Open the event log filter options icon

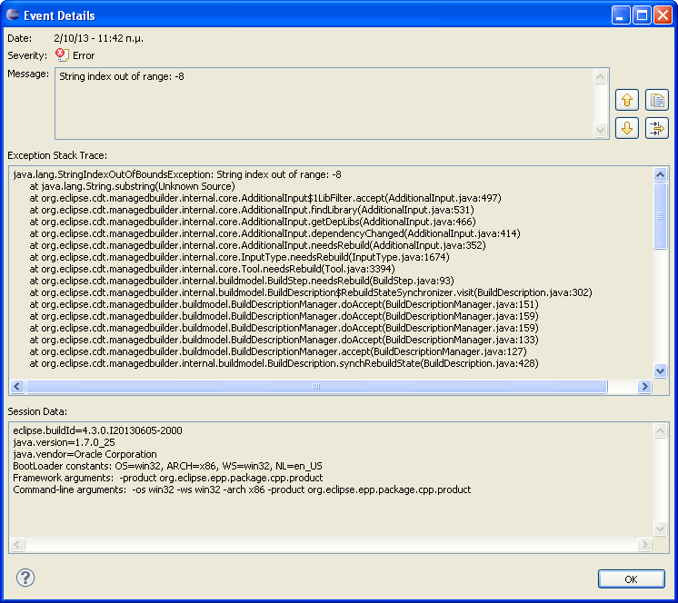tap(657, 128)
